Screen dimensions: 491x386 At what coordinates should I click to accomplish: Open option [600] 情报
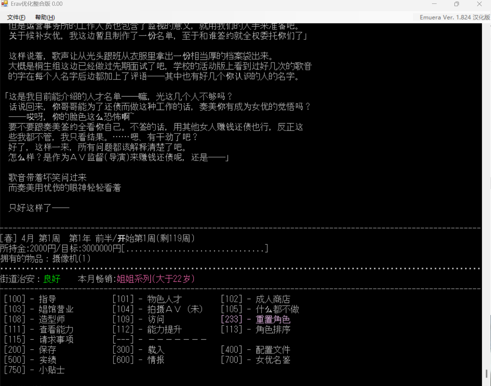tap(138, 360)
